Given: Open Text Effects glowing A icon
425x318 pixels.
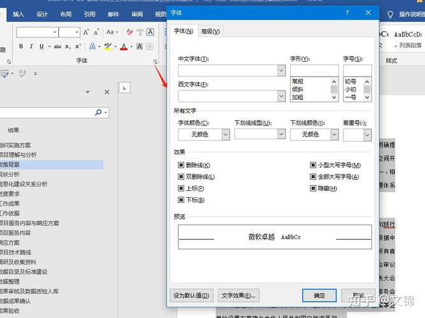Looking at the screenshot, I should click(92, 46).
